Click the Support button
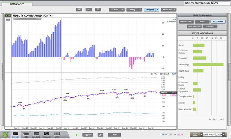The height and width of the screenshot is (139, 231). click(88, 135)
